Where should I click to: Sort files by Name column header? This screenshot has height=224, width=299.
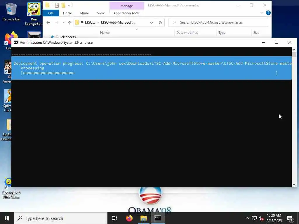coord(105,33)
